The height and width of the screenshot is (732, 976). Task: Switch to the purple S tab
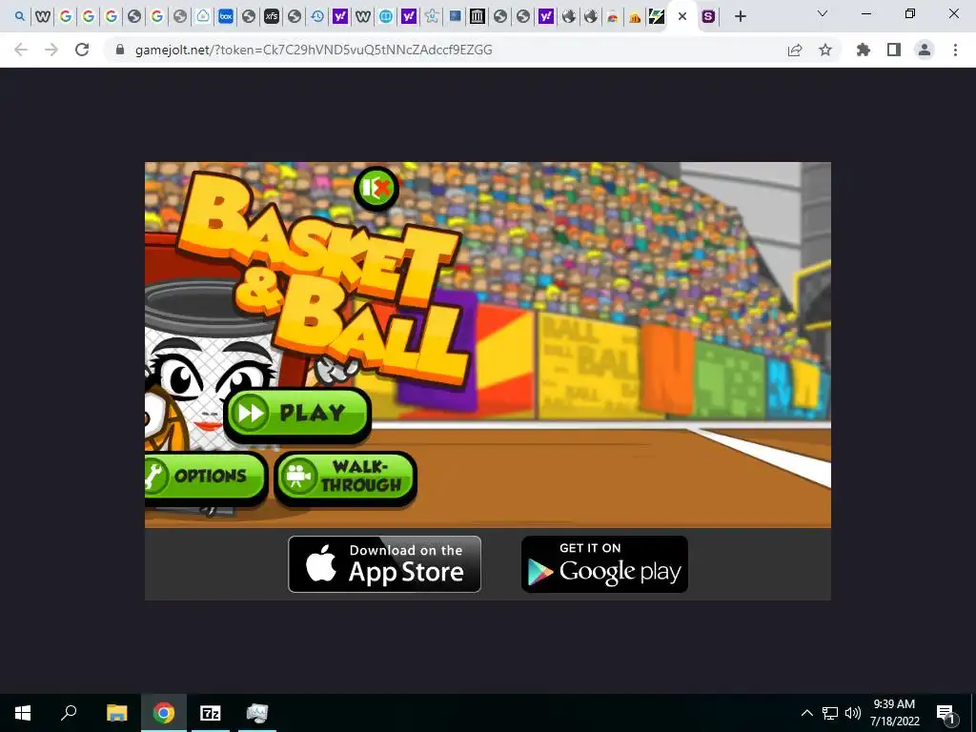tap(708, 17)
